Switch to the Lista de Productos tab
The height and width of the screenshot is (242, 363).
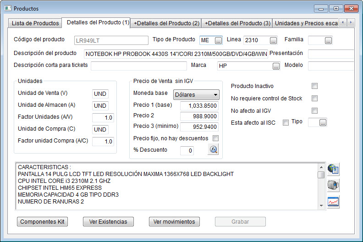(x=35, y=23)
